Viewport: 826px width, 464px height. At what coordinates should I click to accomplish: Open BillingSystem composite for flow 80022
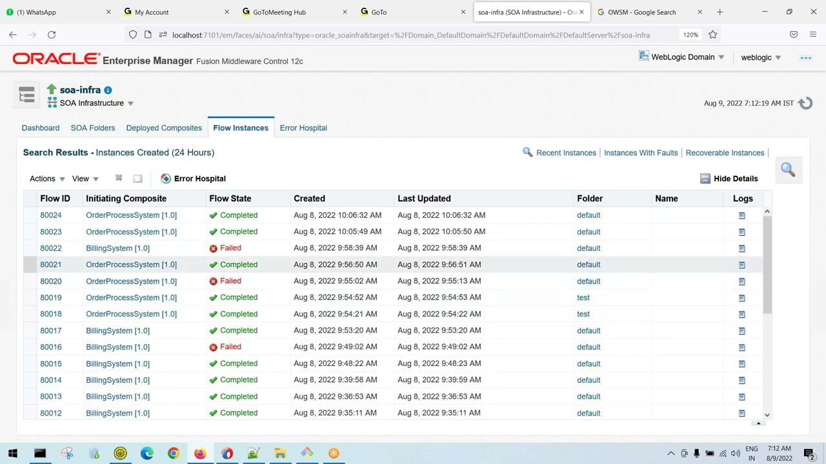click(117, 248)
